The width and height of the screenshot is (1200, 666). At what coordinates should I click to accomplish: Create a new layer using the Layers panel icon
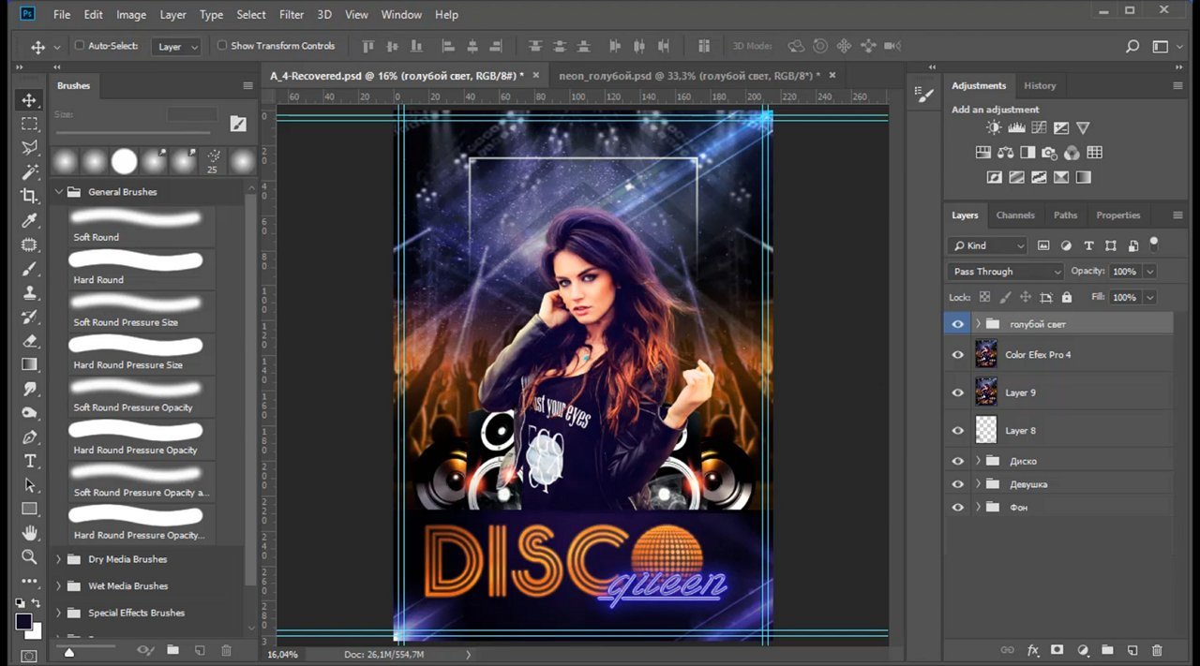[1132, 650]
